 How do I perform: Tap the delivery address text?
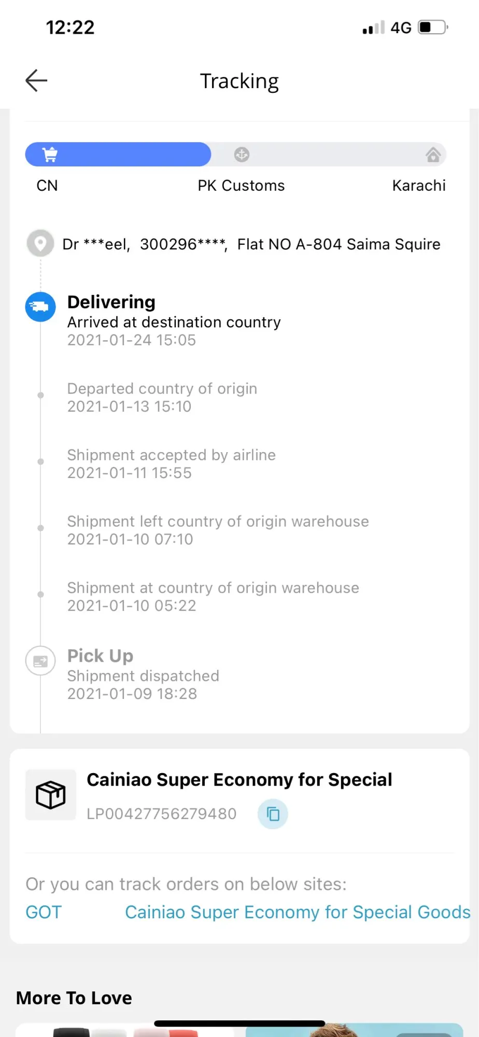(x=251, y=244)
